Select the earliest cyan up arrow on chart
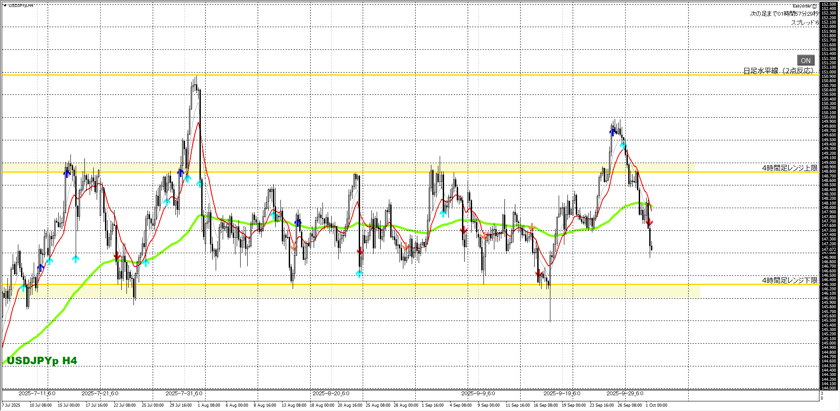Viewport: 840px width, 411px height. coord(23,288)
